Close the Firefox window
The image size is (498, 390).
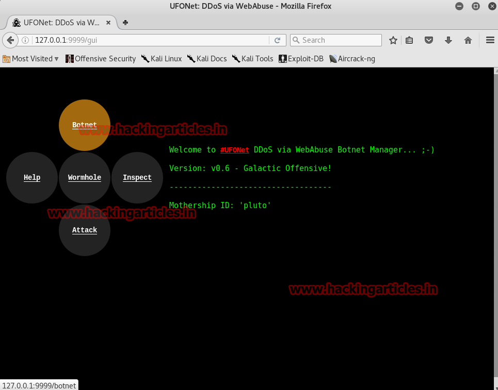(492, 6)
